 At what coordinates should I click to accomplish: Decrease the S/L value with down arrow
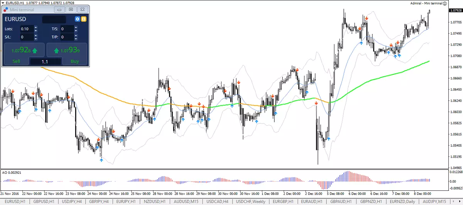coord(36,39)
